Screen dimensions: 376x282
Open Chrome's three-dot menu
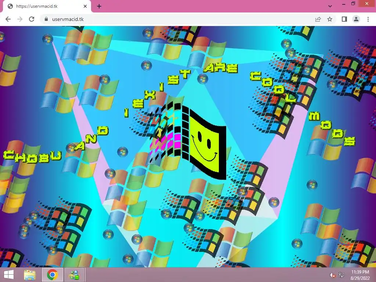(368, 19)
